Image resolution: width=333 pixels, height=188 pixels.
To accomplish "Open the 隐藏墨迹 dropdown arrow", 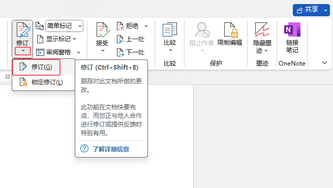I will click(266, 50).
